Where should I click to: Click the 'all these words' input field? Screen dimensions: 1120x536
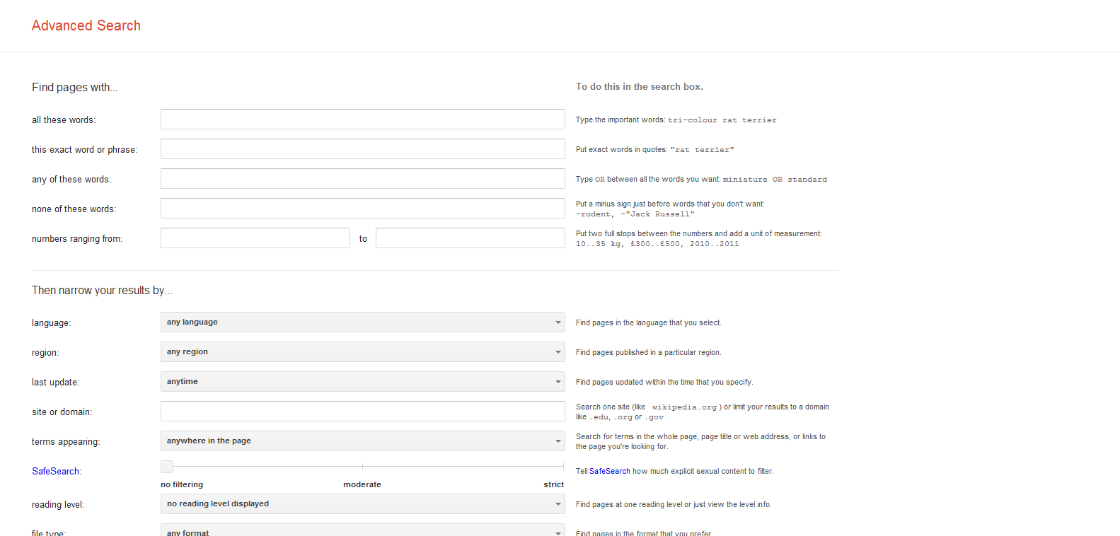pos(362,120)
